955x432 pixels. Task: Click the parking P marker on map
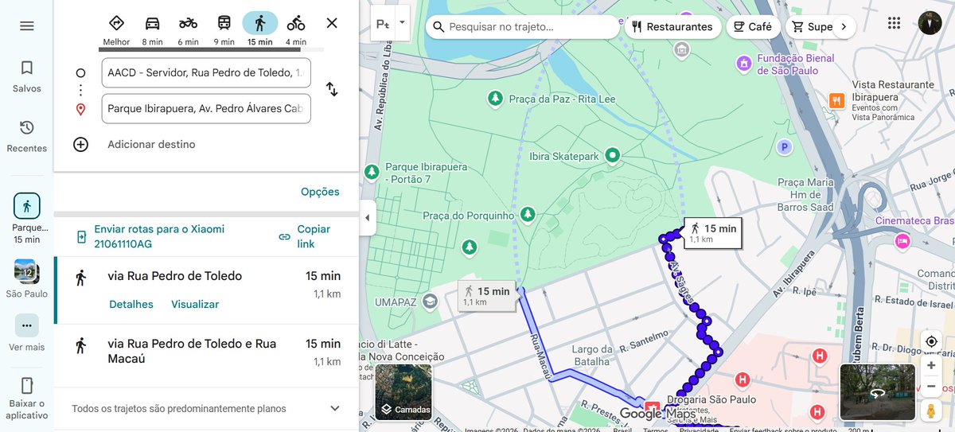point(785,147)
